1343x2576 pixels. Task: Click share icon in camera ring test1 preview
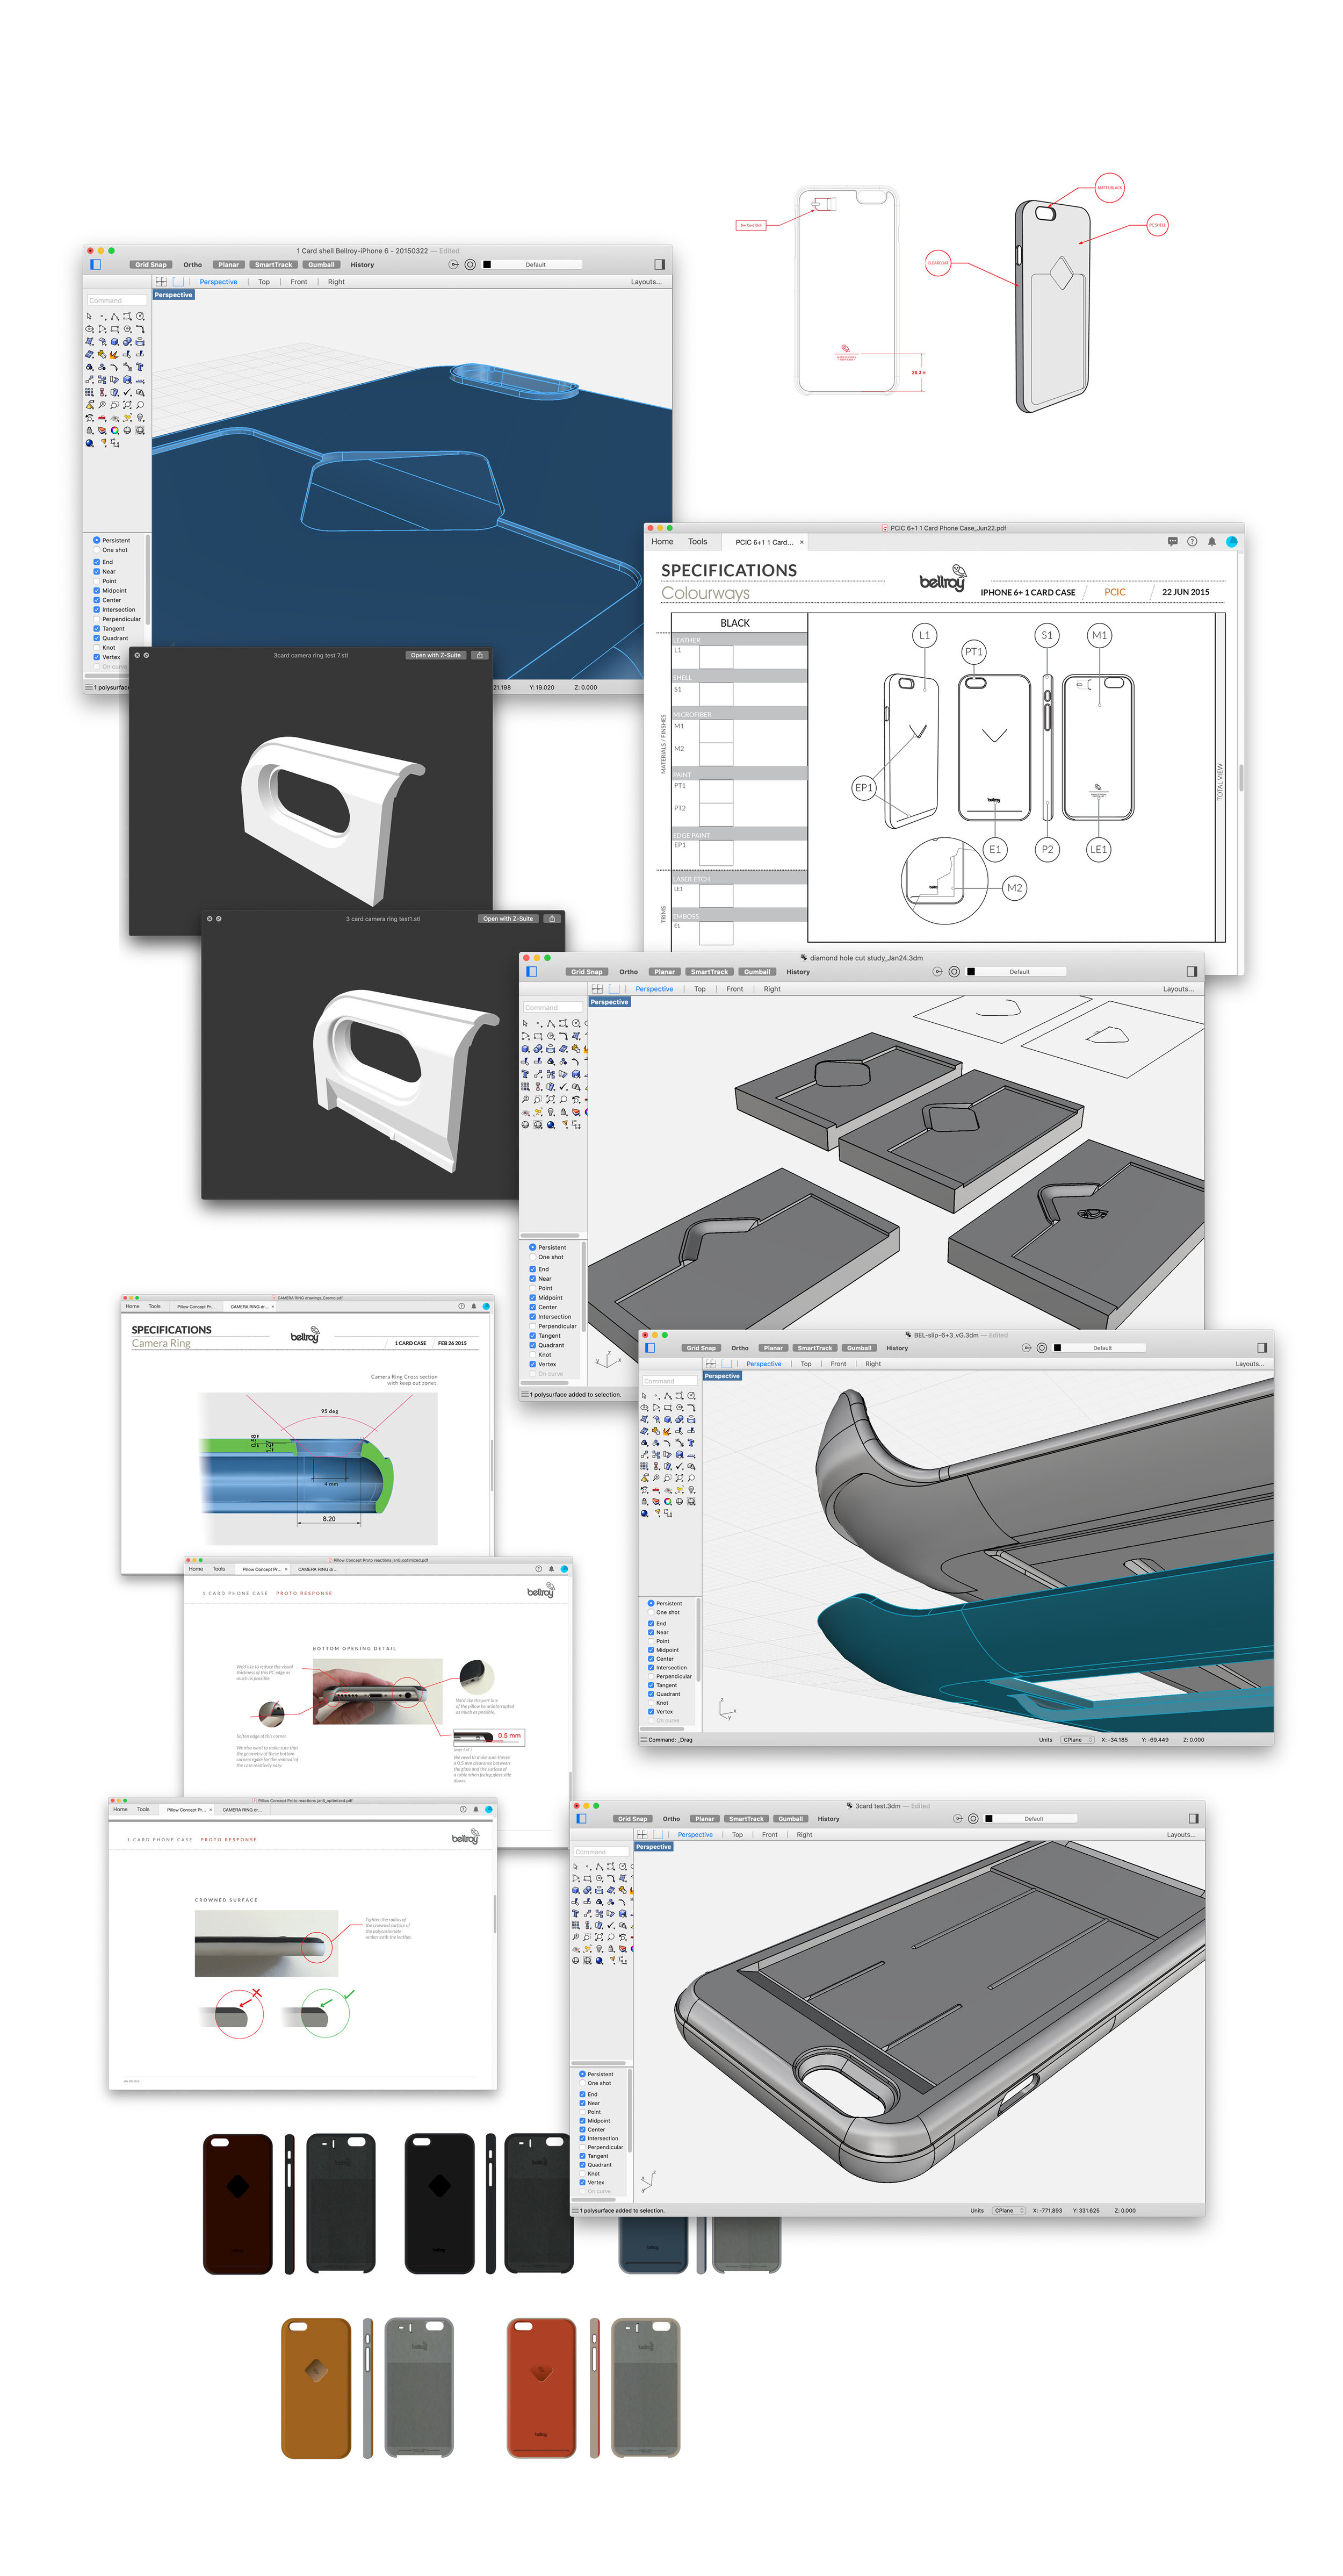point(552,918)
